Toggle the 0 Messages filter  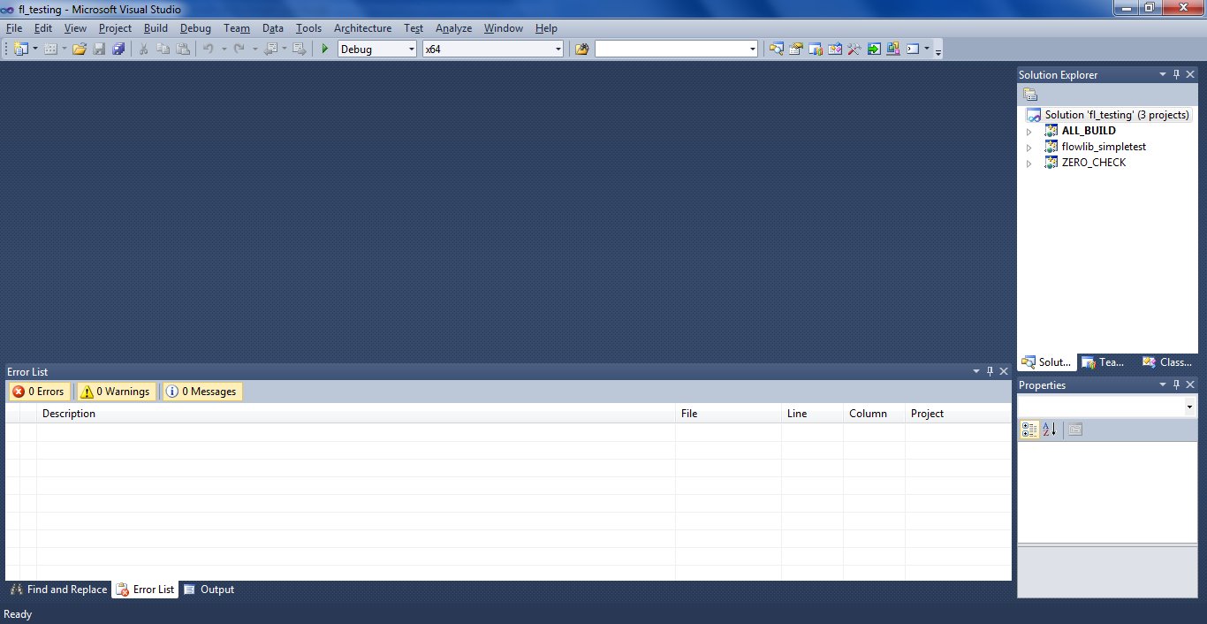click(201, 392)
